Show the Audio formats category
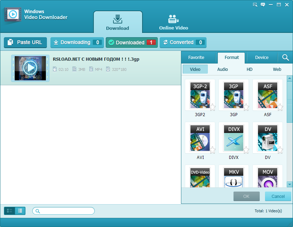Image resolution: width=293 pixels, height=227 pixels. (x=222, y=69)
